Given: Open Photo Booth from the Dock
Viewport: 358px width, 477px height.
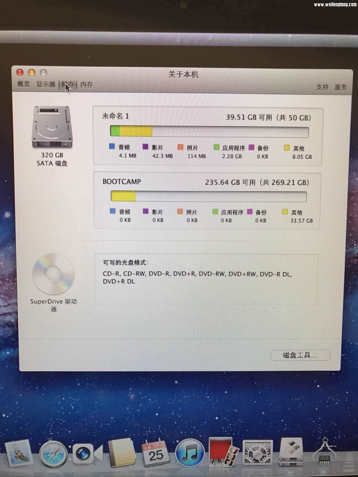Looking at the screenshot, I should click(223, 452).
